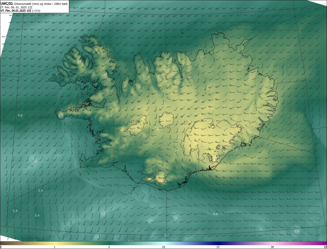Click the 3.8 value on the southeast coast
The image size is (327, 249).
coord(235,150)
